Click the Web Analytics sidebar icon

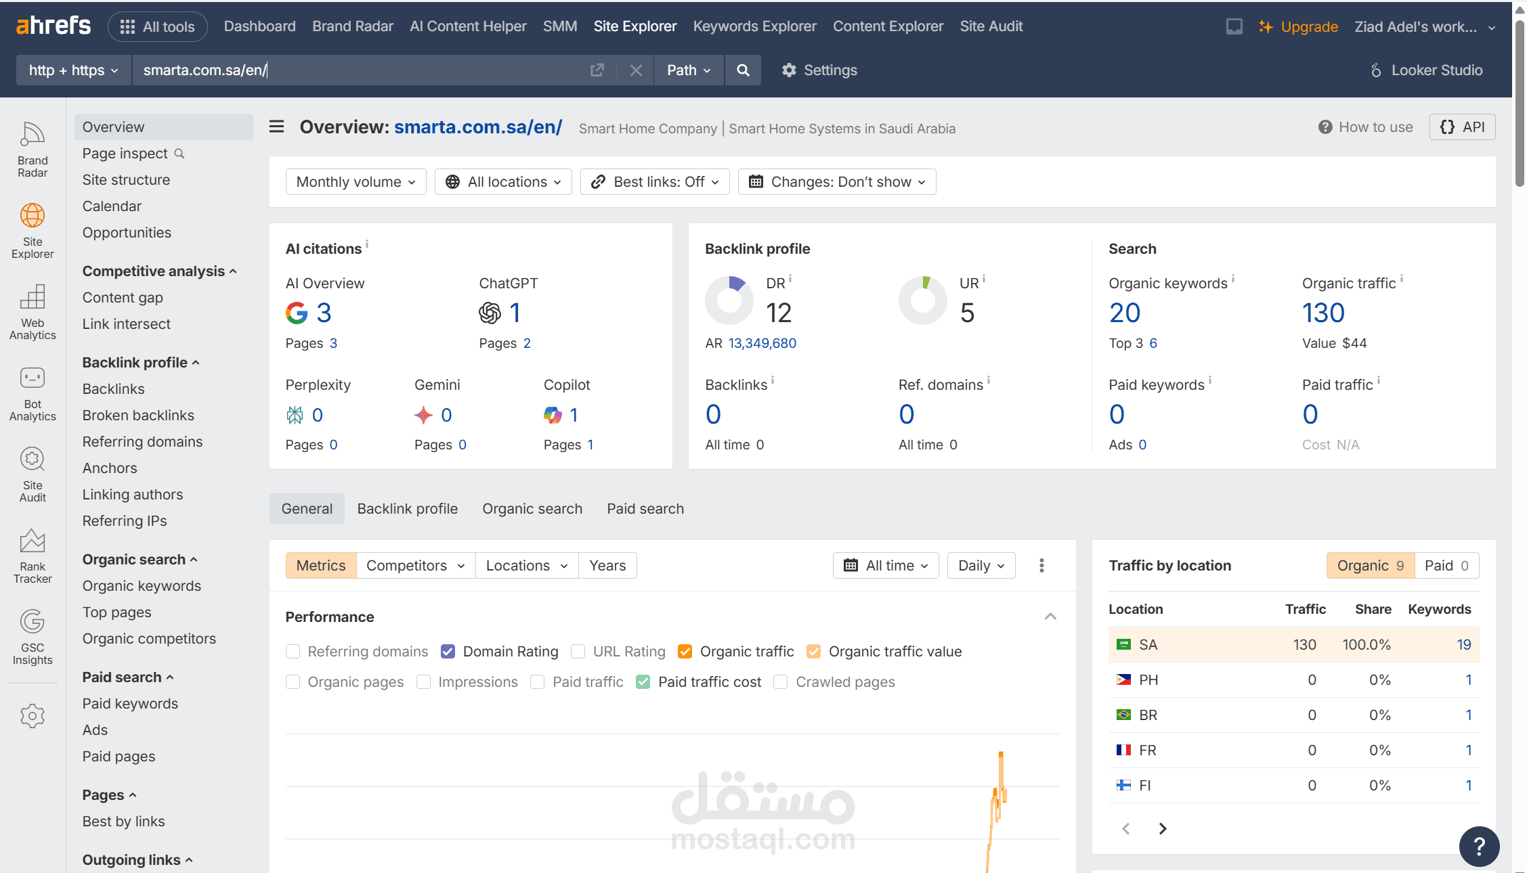coord(33,311)
